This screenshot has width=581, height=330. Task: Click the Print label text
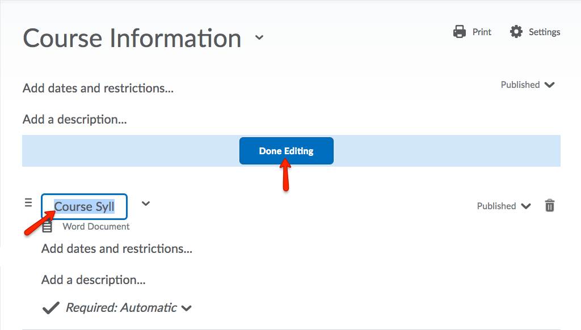click(x=482, y=32)
